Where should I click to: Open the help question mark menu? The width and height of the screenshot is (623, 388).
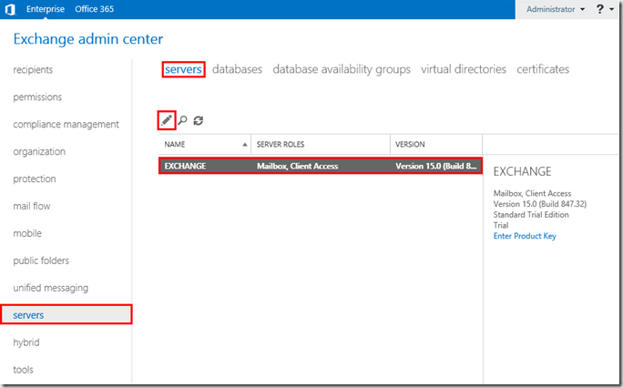point(602,9)
